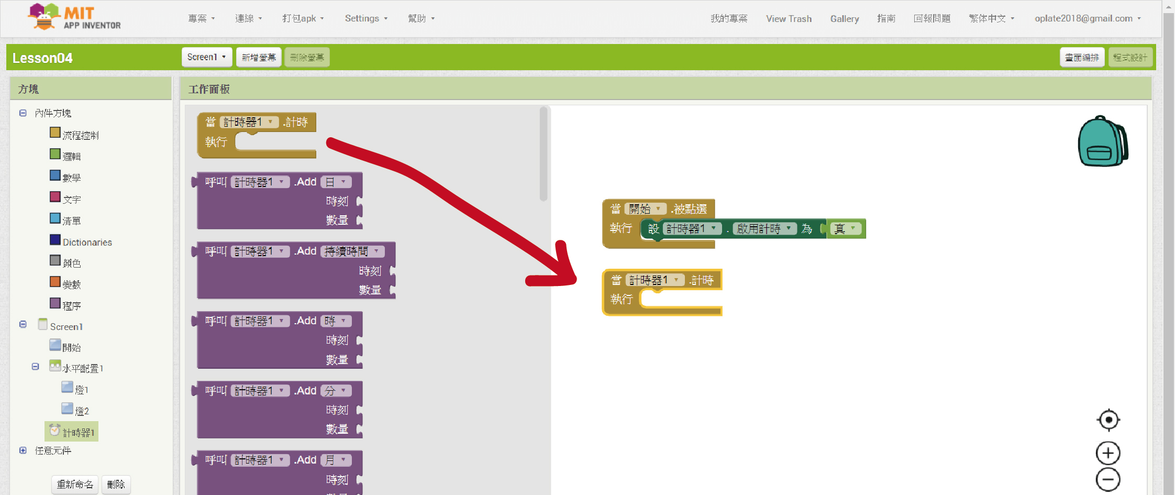Screen dimensions: 1175x495
Task: Open the 專案 menu
Action: point(202,18)
